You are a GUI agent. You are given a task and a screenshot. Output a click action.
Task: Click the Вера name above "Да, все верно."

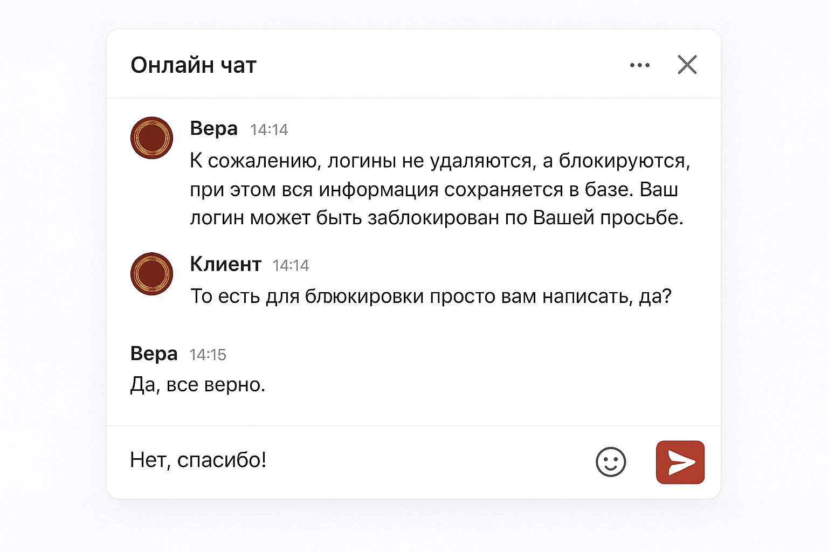coord(154,354)
